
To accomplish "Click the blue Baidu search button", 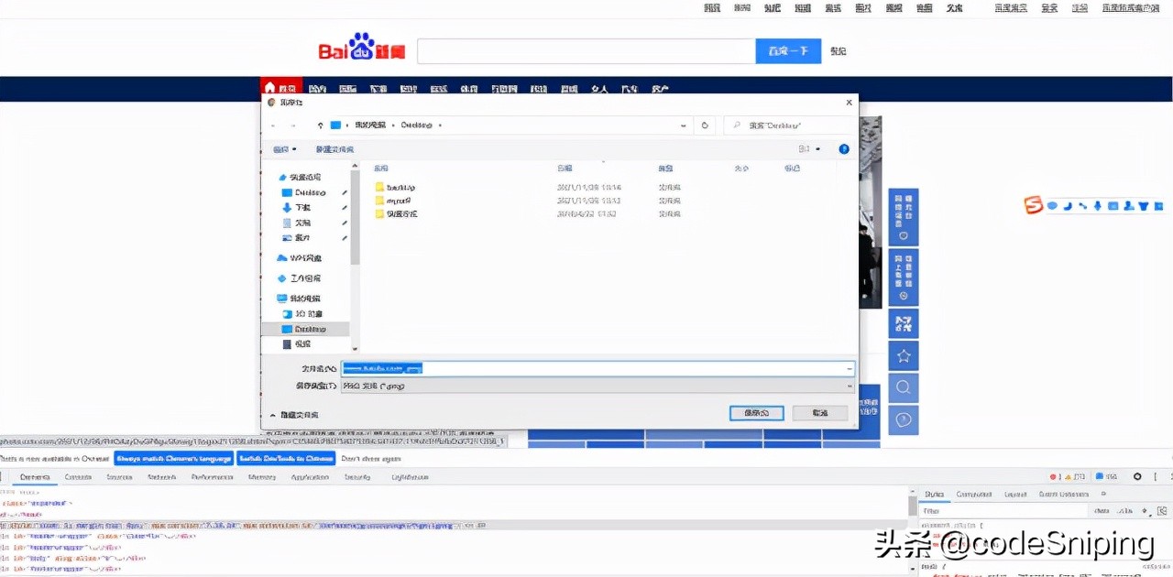I will point(787,51).
